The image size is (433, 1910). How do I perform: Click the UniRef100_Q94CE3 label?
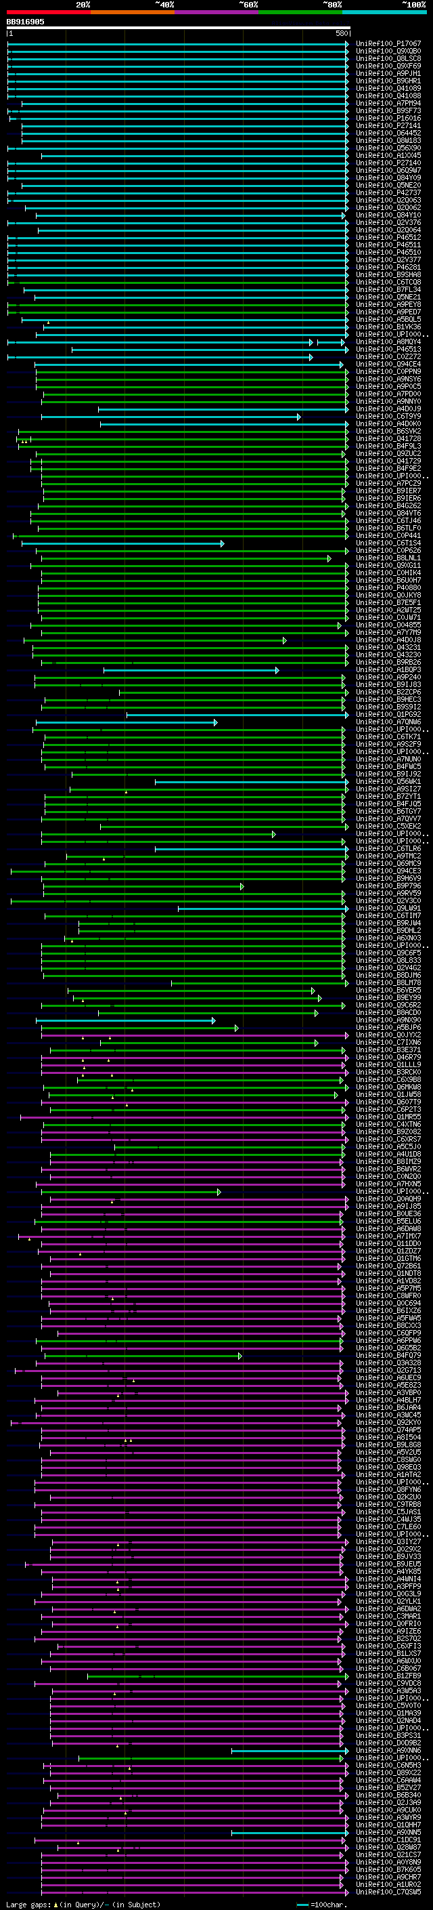(x=388, y=871)
